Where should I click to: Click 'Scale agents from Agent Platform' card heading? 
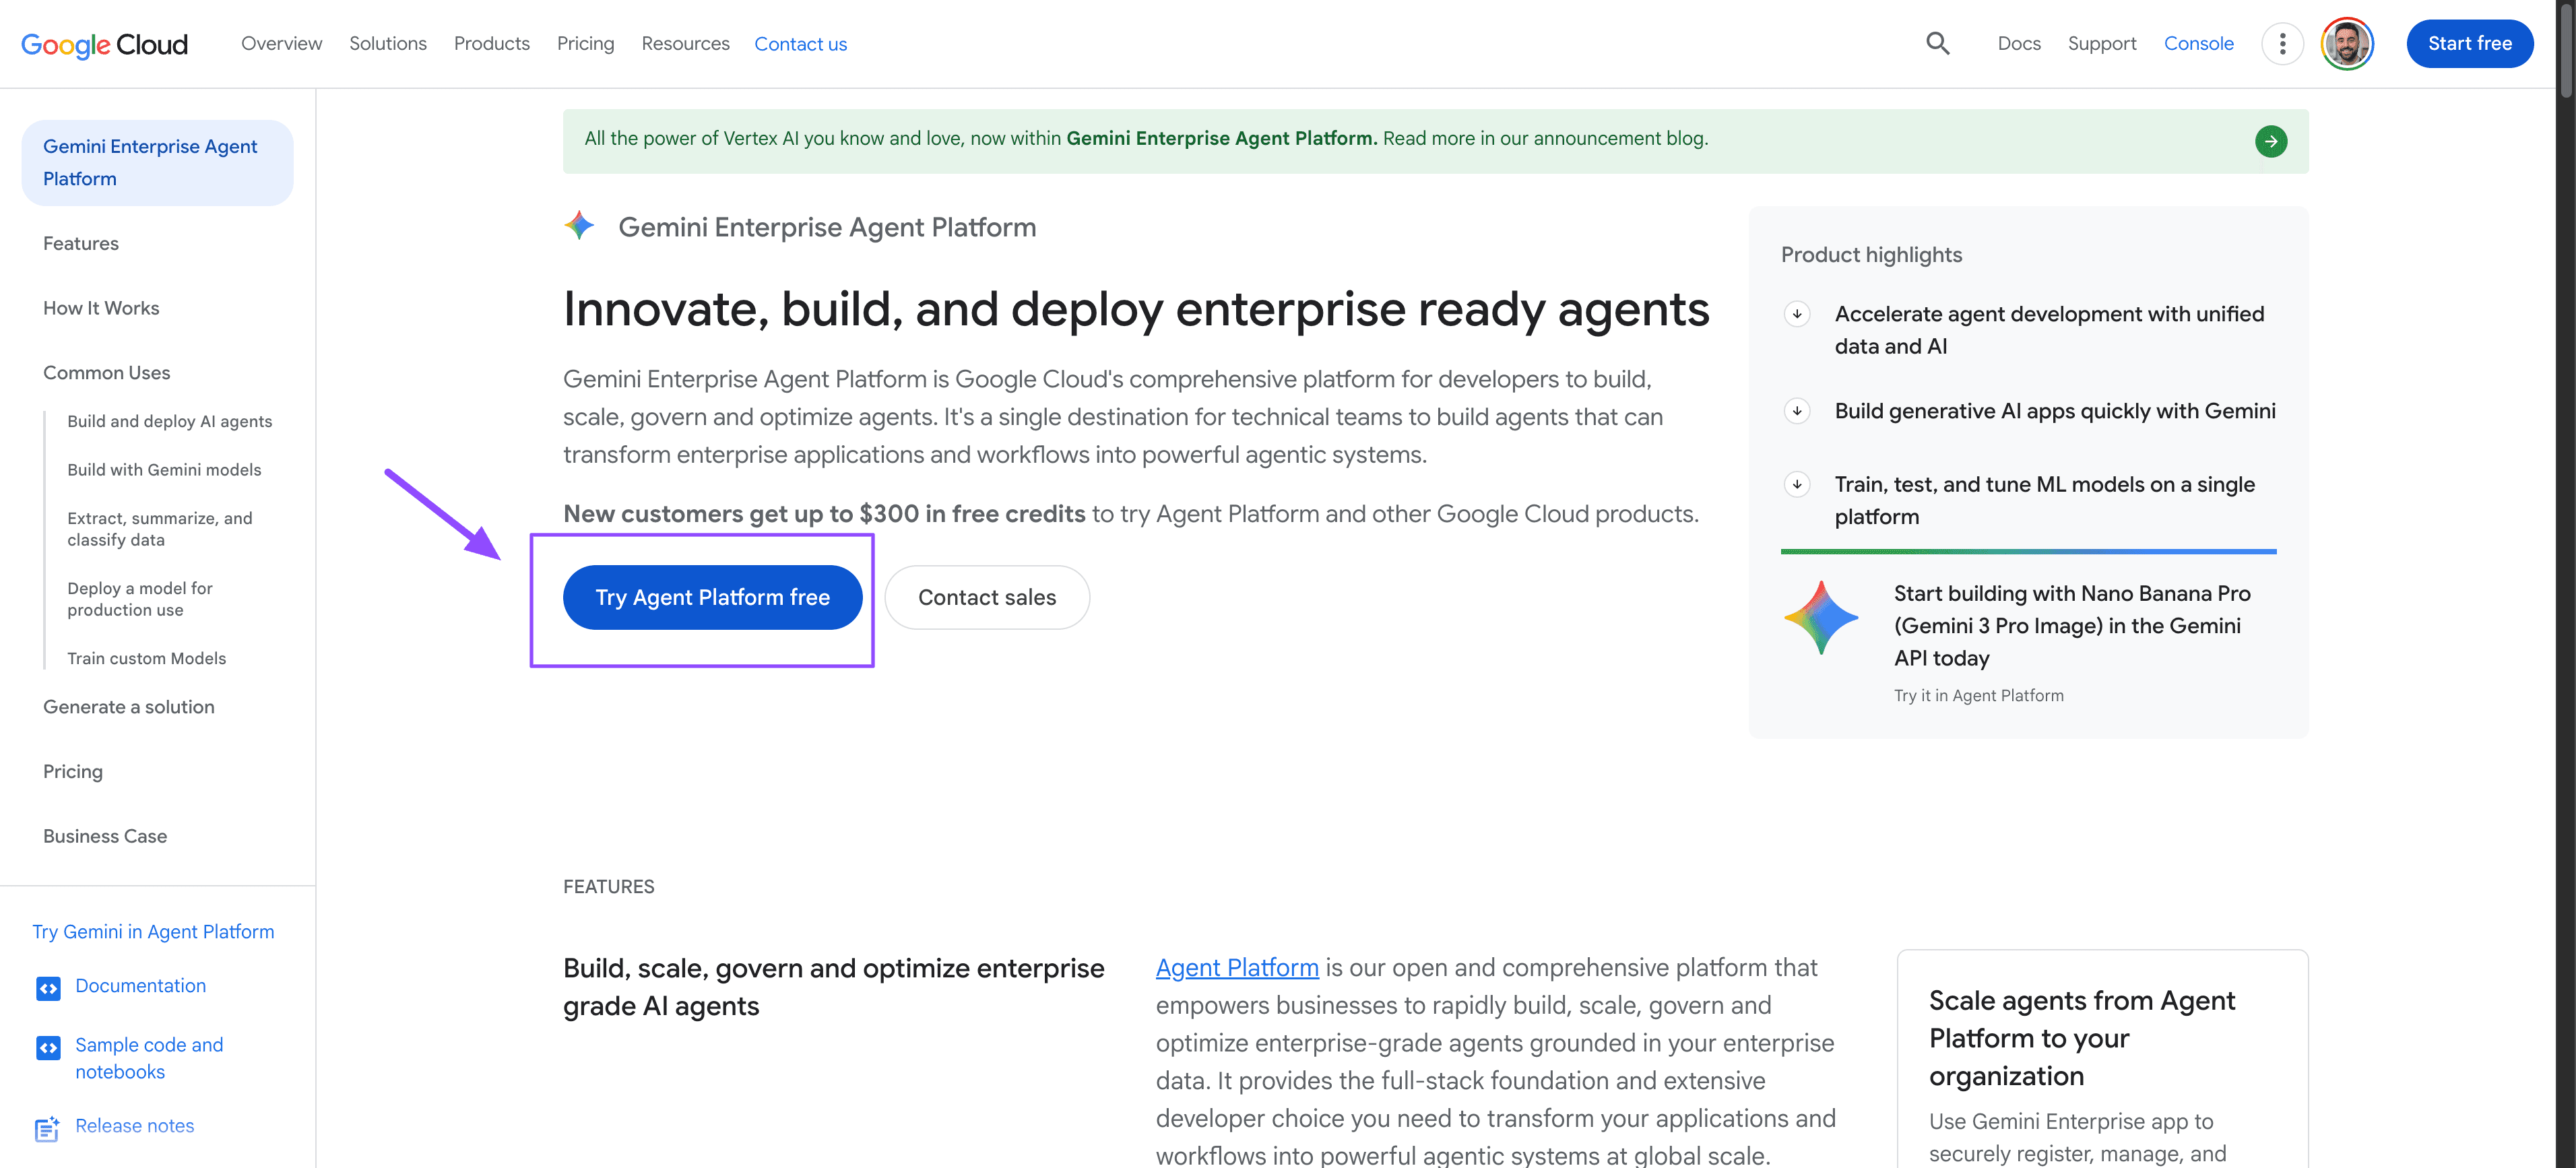2082,1038
